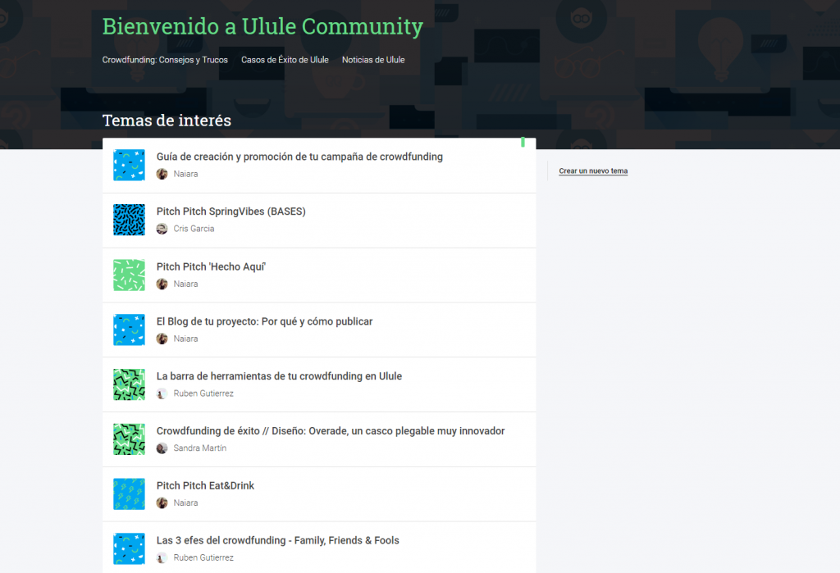Click author name Ruben Gutierrez under La barra de herramientas

point(203,393)
